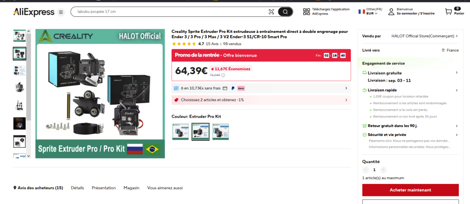Click the Avis des acheteurs pin icon
Viewport: 470px width, 204px height.
pyautogui.click(x=15, y=188)
